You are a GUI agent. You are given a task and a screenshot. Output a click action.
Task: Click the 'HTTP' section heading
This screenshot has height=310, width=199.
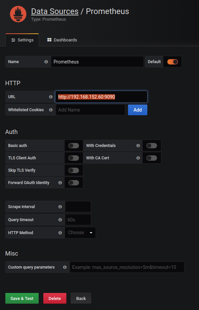pyautogui.click(x=13, y=83)
